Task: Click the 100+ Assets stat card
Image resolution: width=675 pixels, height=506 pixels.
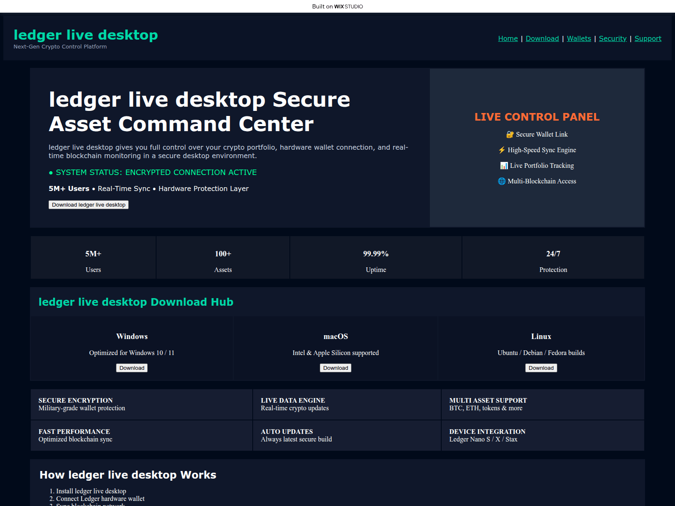Action: tap(223, 257)
